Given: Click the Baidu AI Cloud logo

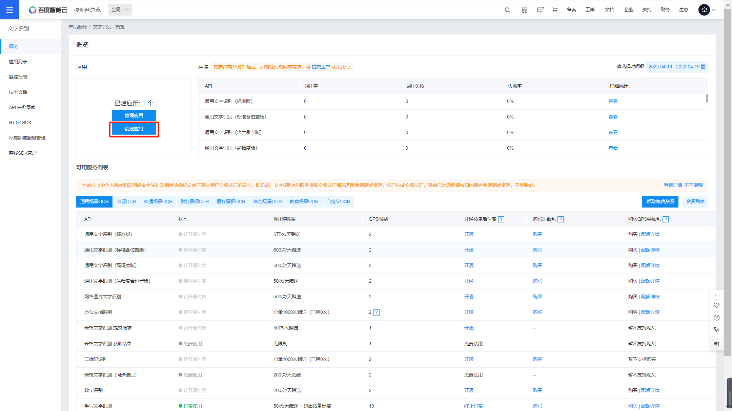Looking at the screenshot, I should click(48, 10).
